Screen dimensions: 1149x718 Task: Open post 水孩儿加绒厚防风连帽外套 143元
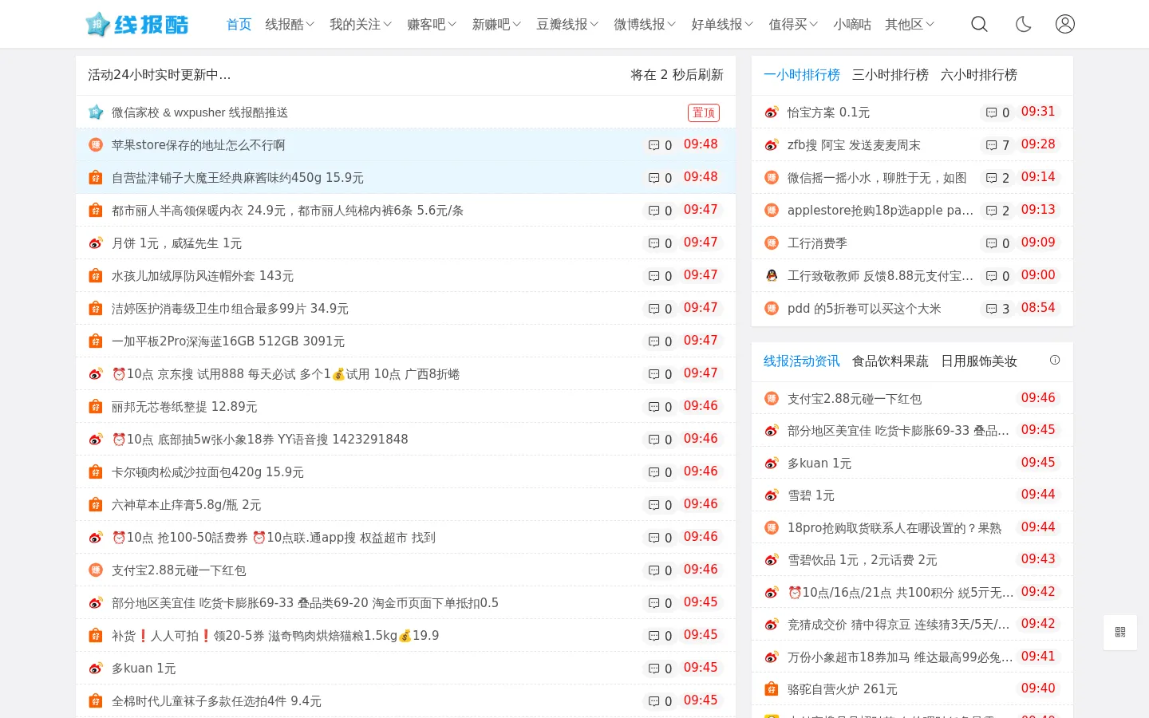[203, 276]
